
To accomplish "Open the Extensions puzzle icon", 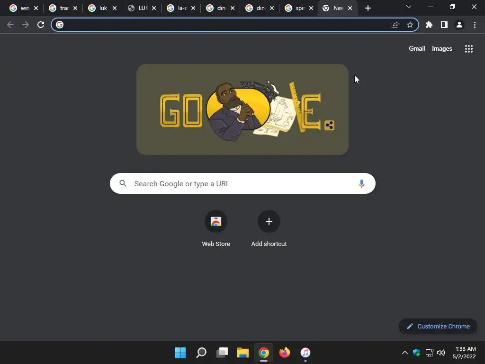I will (429, 25).
